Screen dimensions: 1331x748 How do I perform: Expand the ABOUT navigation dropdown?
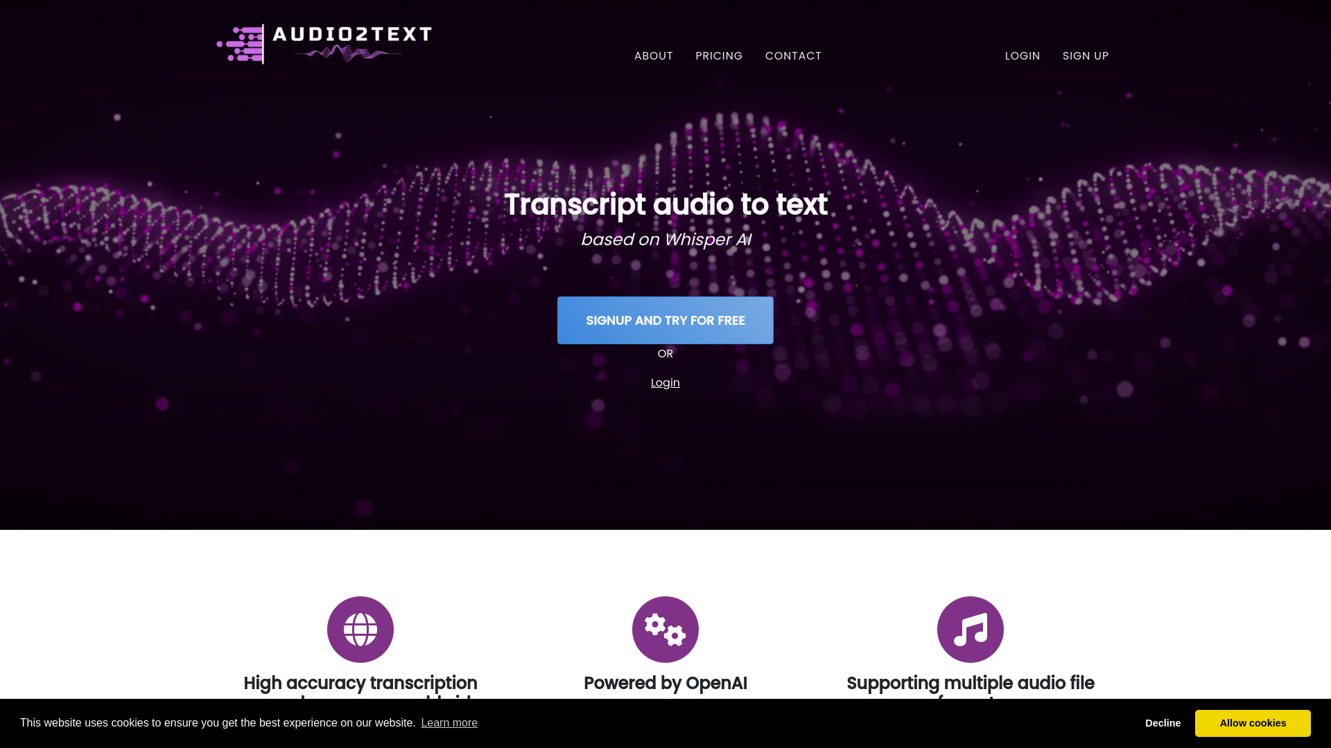point(654,55)
